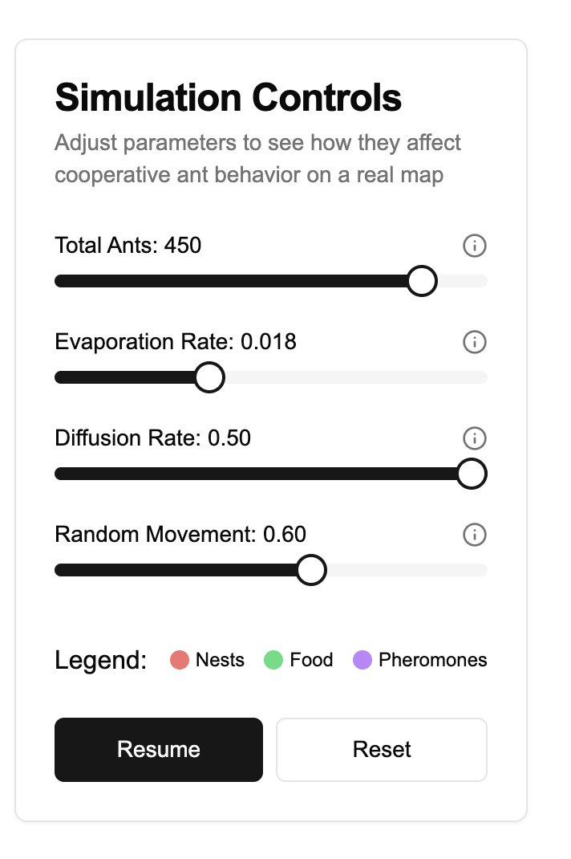
Task: Click the Simulation Controls heading
Action: click(229, 97)
